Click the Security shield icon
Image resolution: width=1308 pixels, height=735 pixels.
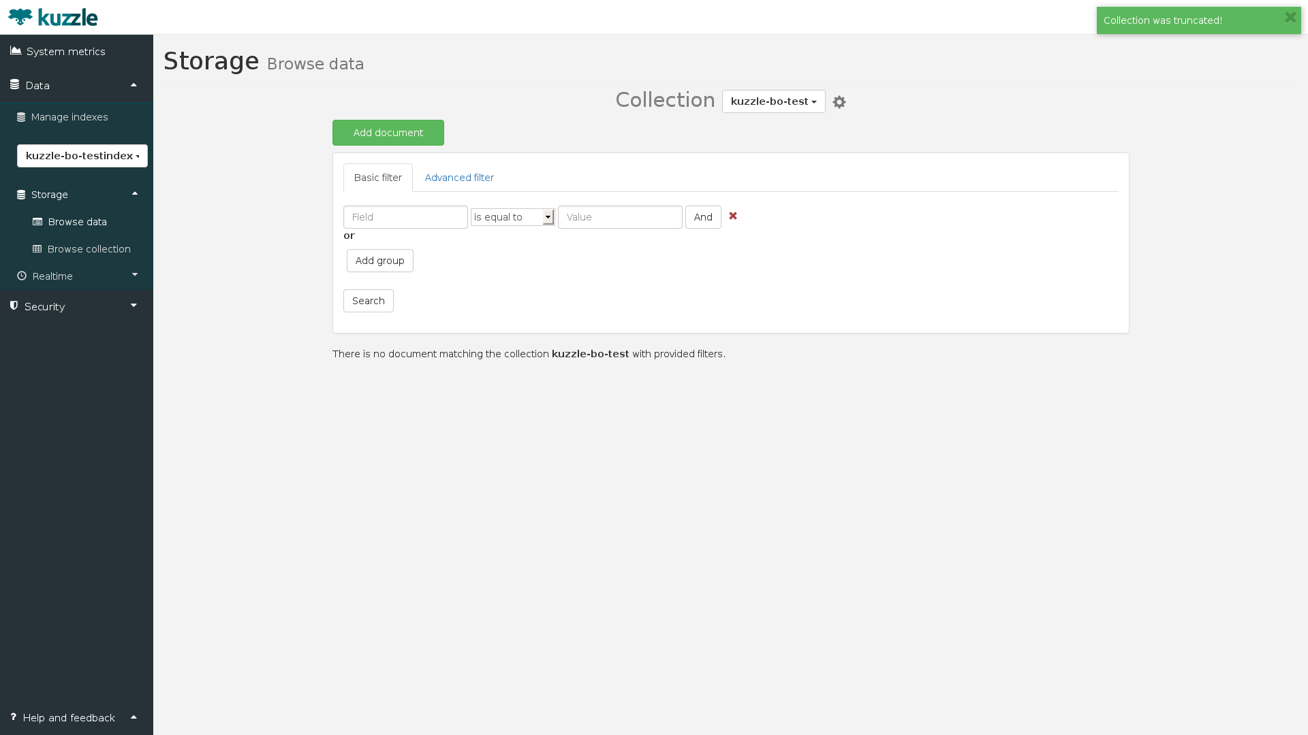point(14,306)
